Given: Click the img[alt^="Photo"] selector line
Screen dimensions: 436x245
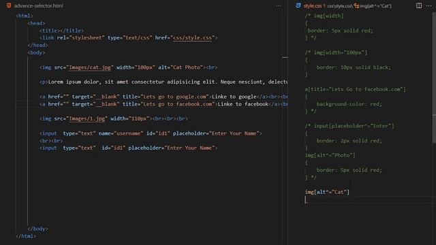Looking at the screenshot, I should pos(330,155).
